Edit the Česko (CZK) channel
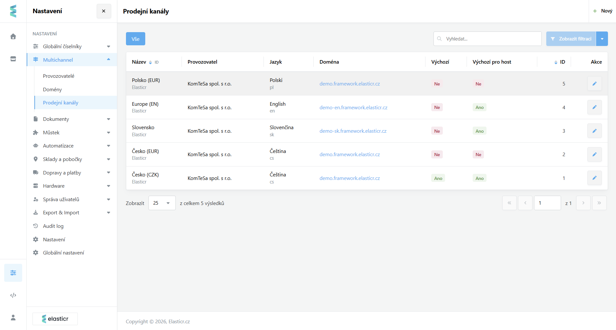This screenshot has width=616, height=330. tap(594, 178)
